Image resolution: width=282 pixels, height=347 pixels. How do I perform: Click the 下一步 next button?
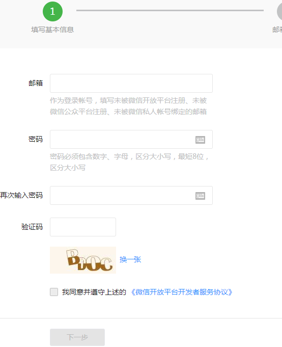click(x=77, y=337)
